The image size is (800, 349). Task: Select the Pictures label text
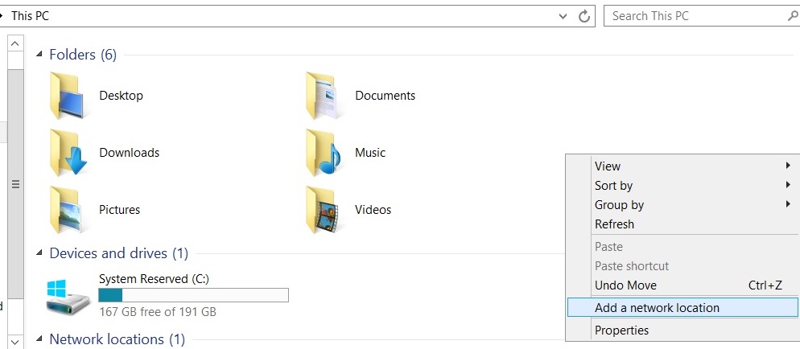pyautogui.click(x=119, y=210)
